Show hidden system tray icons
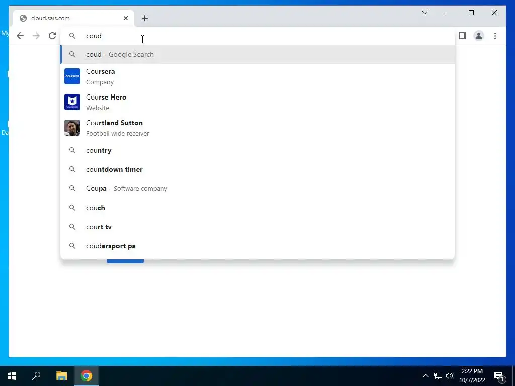Screen dimensions: 515x386 point(425,376)
